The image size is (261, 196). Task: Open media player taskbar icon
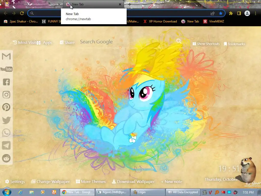43,192
